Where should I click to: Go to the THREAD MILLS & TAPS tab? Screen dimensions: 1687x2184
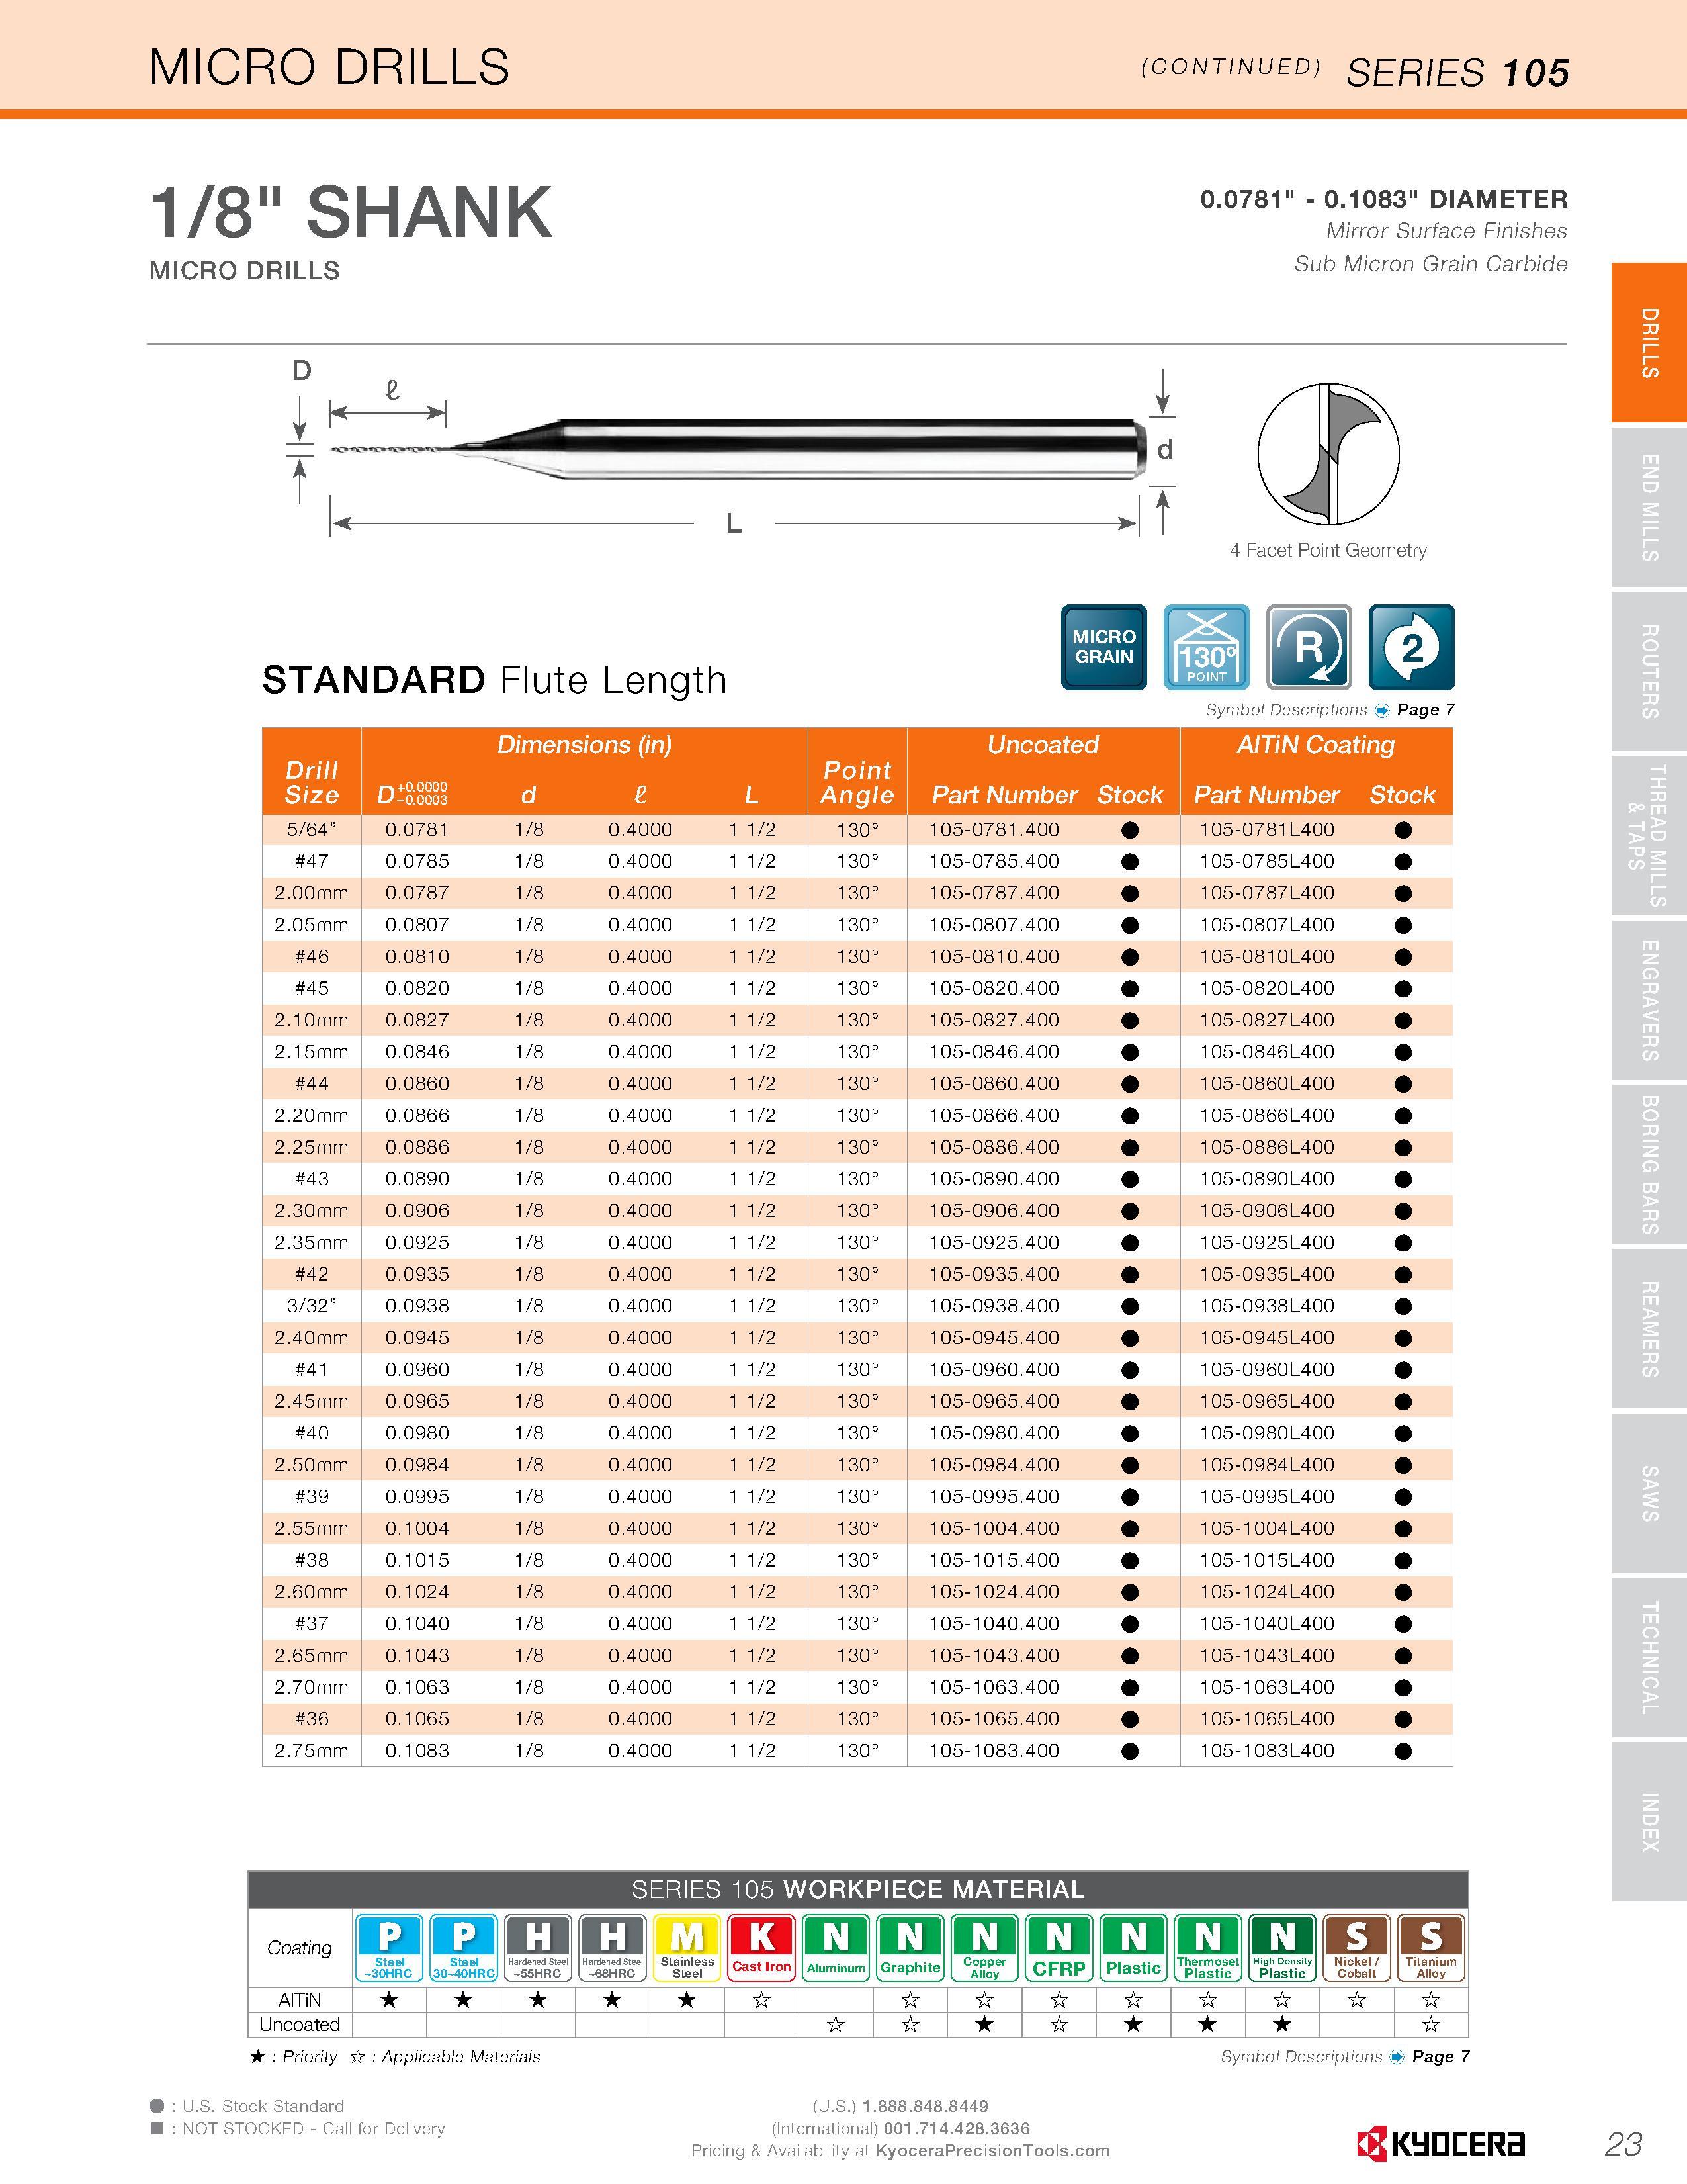pos(1649,836)
